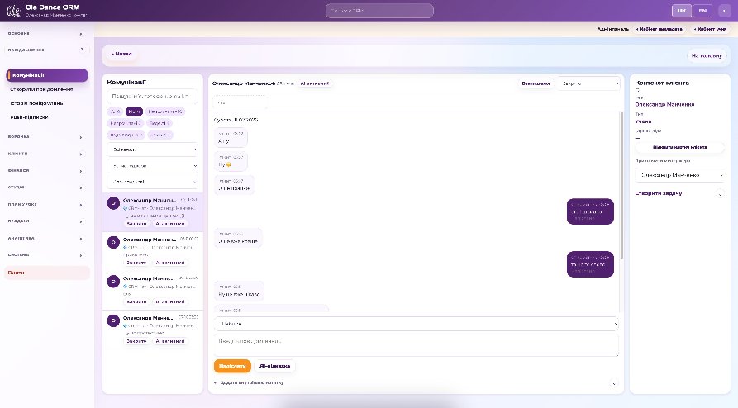Collapse the ПОВІДОМЛЕННЯ sidebar section

[45, 50]
